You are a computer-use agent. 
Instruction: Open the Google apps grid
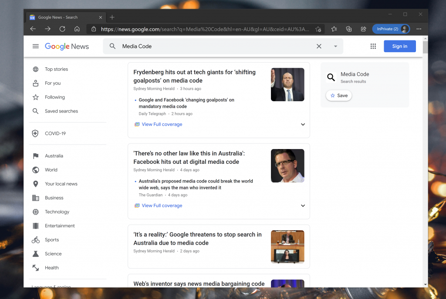373,46
